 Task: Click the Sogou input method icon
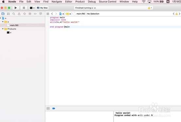click(168, 2)
